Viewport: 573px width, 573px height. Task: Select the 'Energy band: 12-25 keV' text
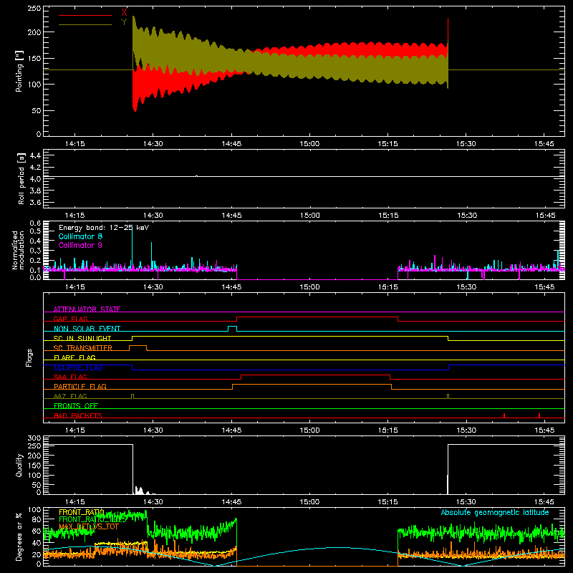pyautogui.click(x=104, y=228)
